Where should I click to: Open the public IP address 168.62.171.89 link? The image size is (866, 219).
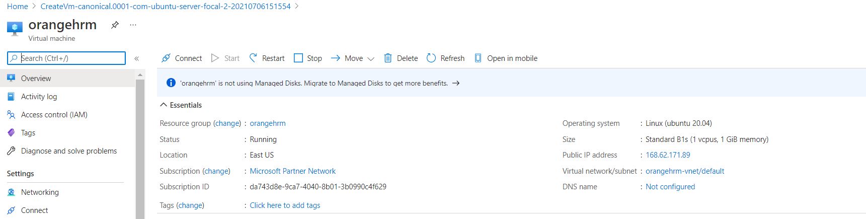click(x=668, y=155)
